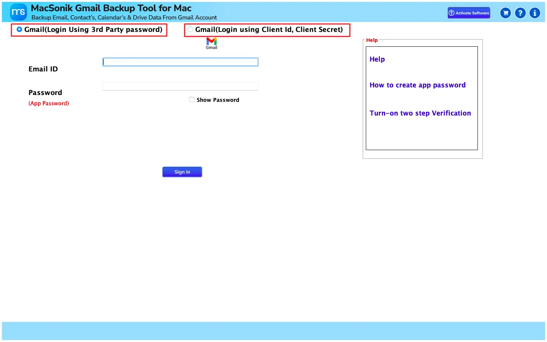Click the Activate Software button
This screenshot has height=342, width=547.
click(469, 13)
